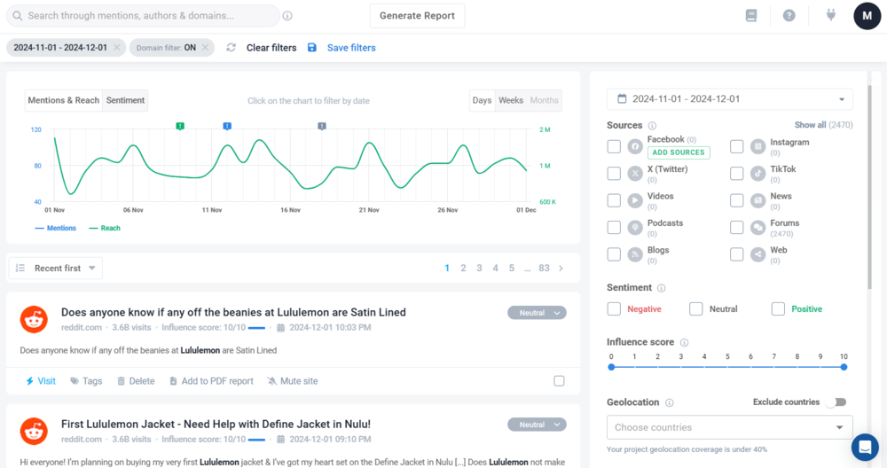Open the user avatar M menu

click(x=867, y=16)
